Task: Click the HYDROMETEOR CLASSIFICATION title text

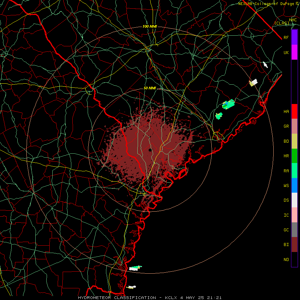Action: (x=117, y=298)
